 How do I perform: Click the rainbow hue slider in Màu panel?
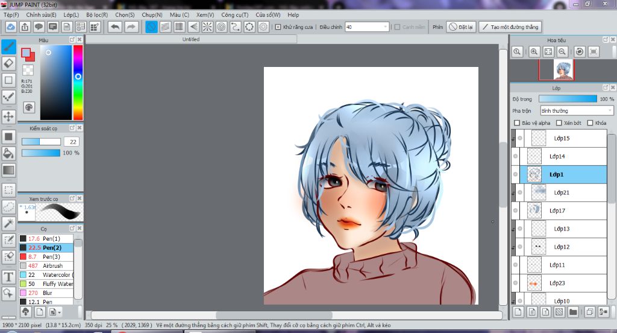(78, 83)
